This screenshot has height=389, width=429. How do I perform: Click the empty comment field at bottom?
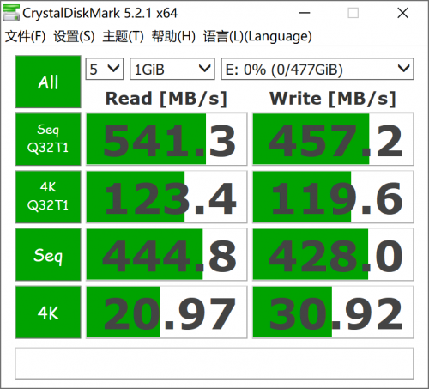214,363
